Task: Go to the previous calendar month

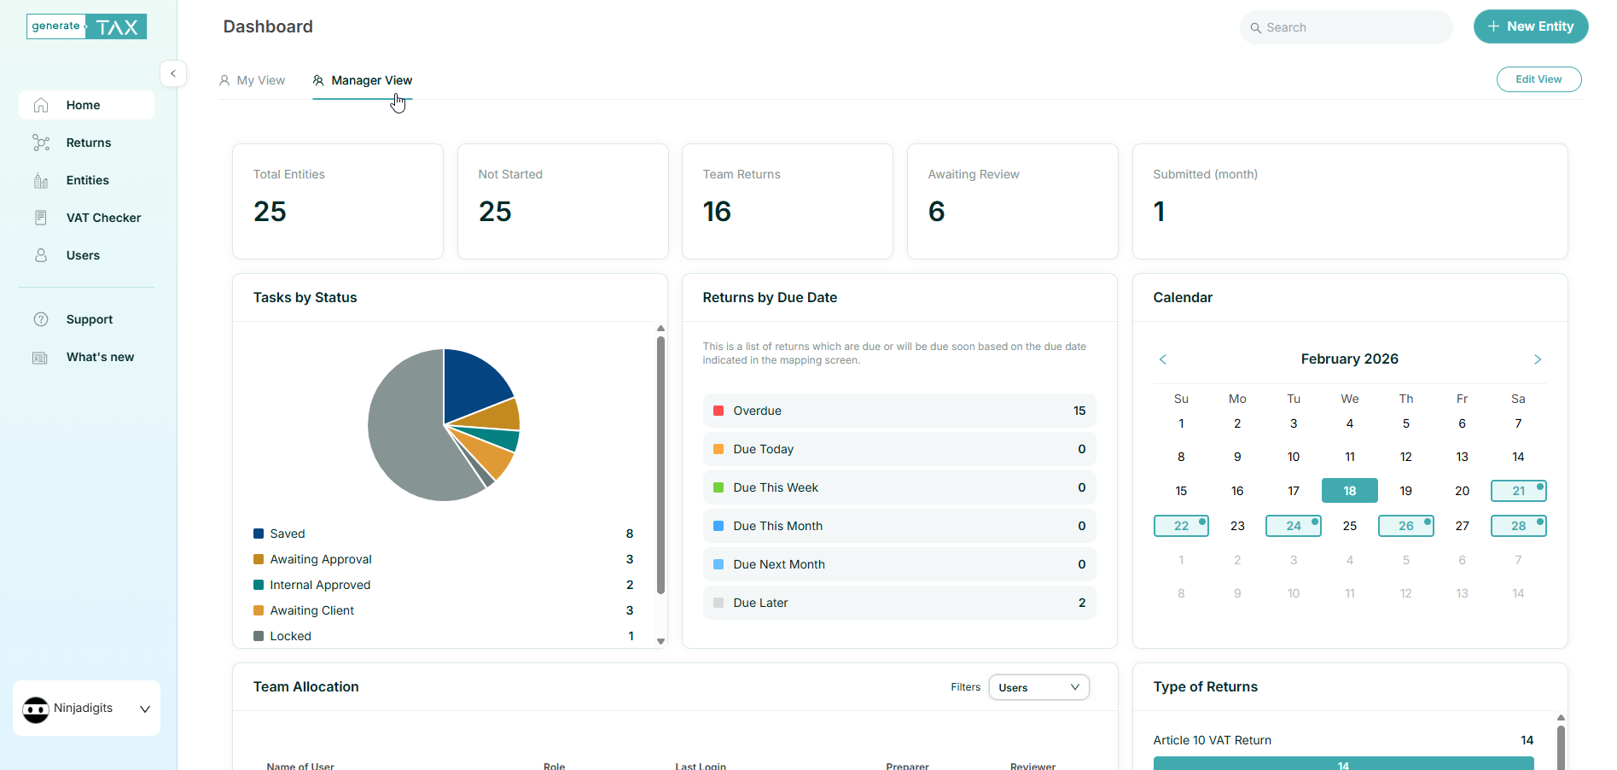Action: [1162, 359]
